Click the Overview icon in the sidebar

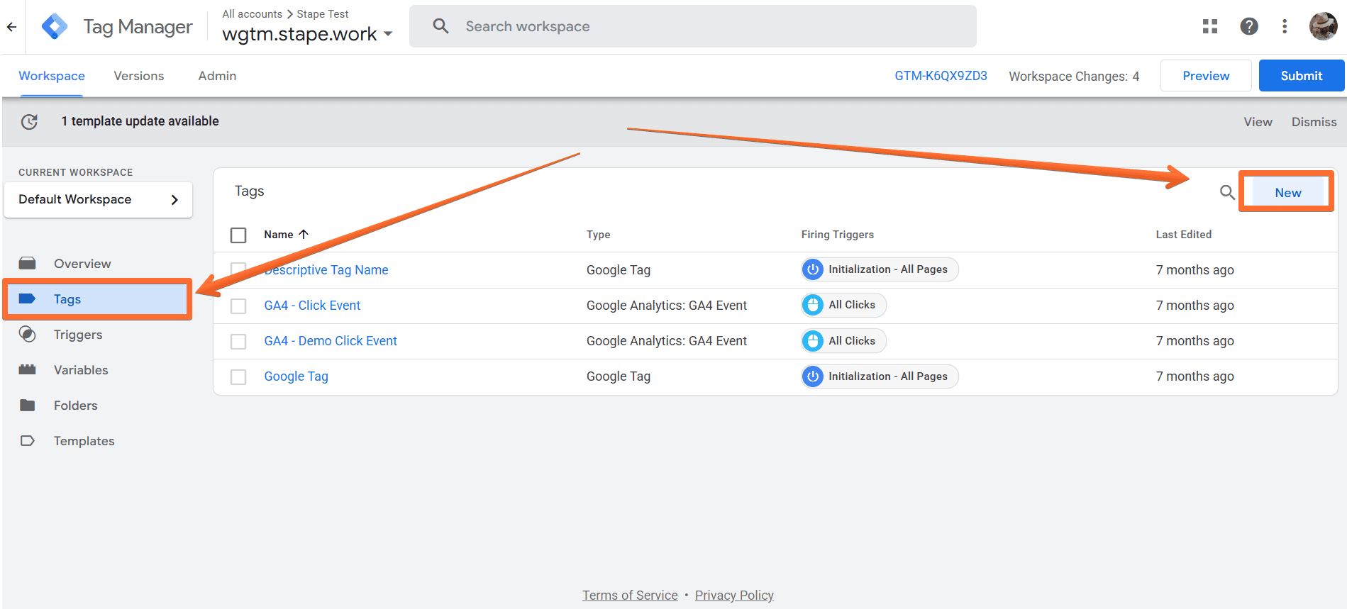pyautogui.click(x=28, y=264)
